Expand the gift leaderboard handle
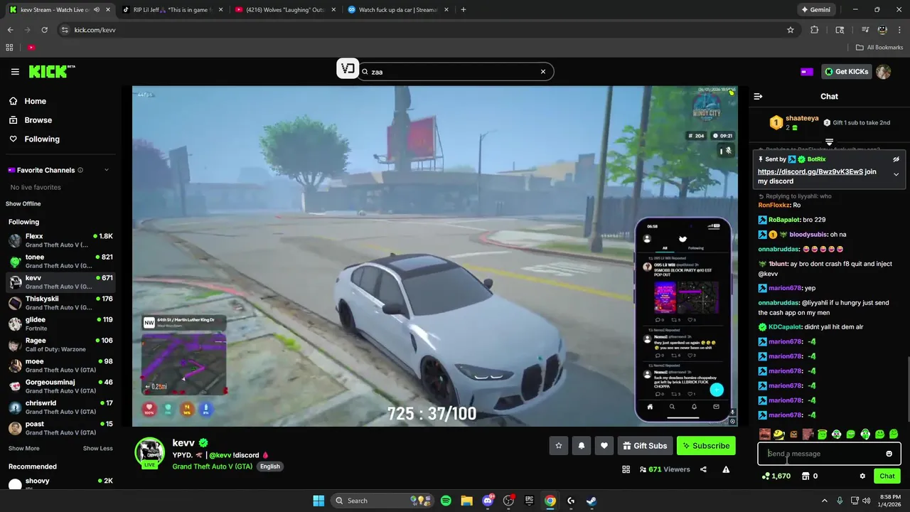Viewport: 910px width, 512px height. (x=829, y=142)
